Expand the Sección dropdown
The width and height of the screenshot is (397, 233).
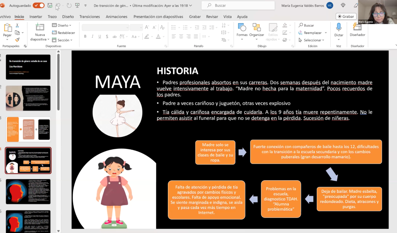tap(63, 40)
